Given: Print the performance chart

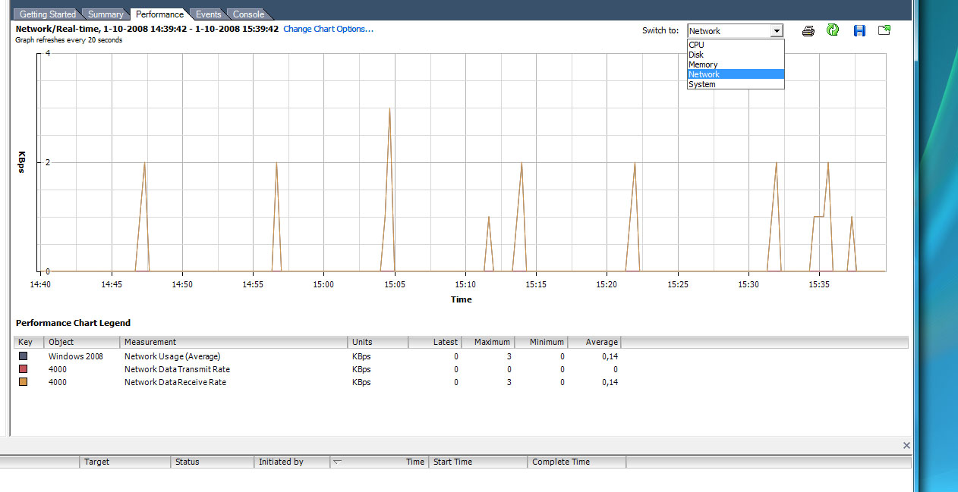Looking at the screenshot, I should 808,30.
